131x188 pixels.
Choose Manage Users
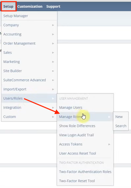tap(85, 108)
